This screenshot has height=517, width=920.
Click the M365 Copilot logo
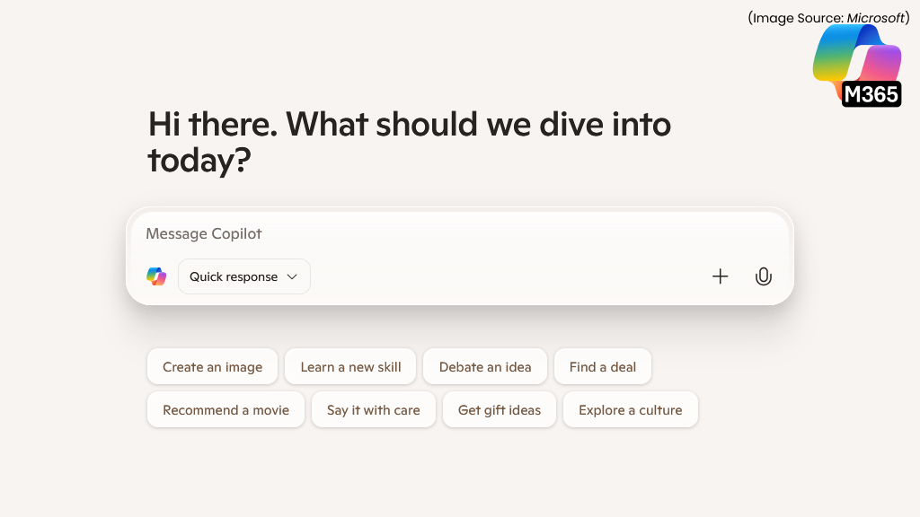pyautogui.click(x=856, y=65)
